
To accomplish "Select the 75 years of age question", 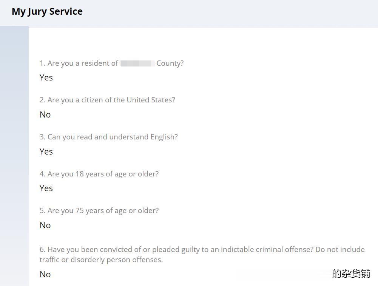I will 99,211.
